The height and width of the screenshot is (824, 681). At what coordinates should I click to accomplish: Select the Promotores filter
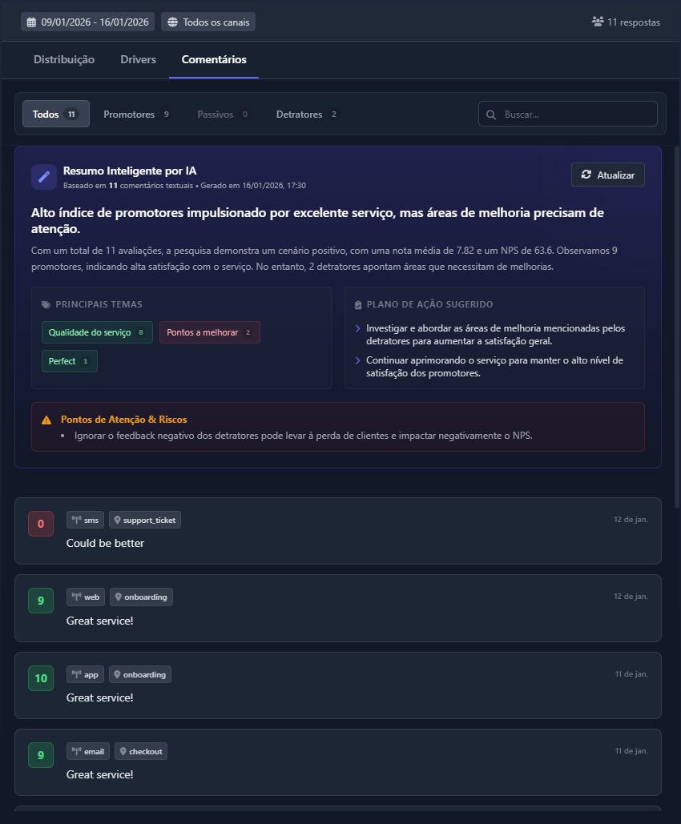[130, 114]
